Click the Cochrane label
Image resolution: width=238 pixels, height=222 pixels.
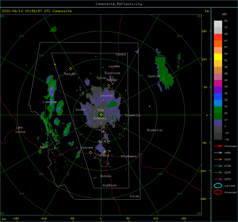tap(86, 148)
